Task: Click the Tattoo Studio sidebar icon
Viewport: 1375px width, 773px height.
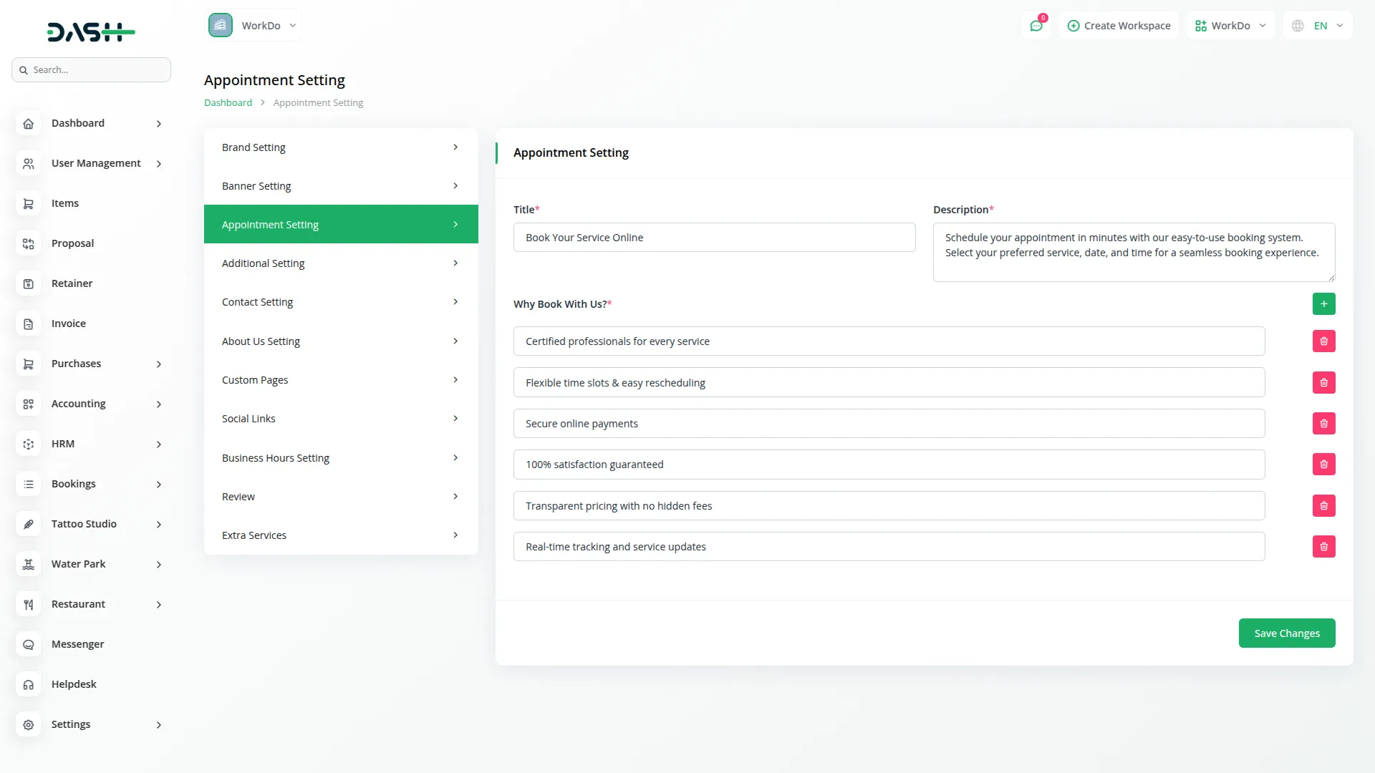Action: click(28, 524)
